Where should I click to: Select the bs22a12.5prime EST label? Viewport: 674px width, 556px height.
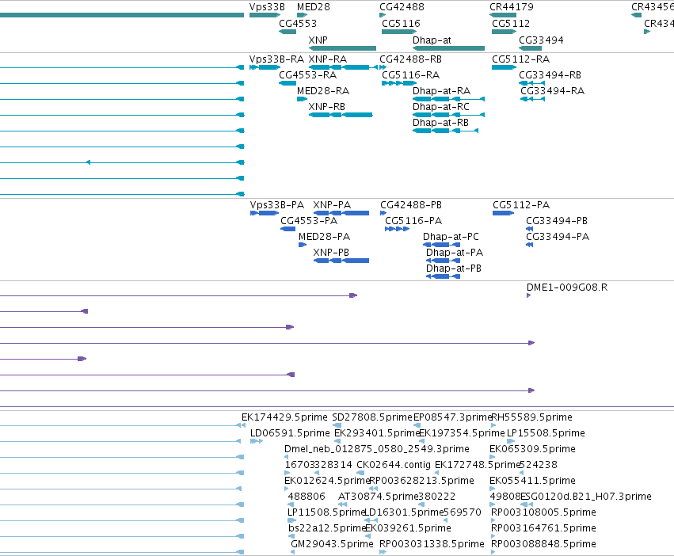(x=327, y=528)
